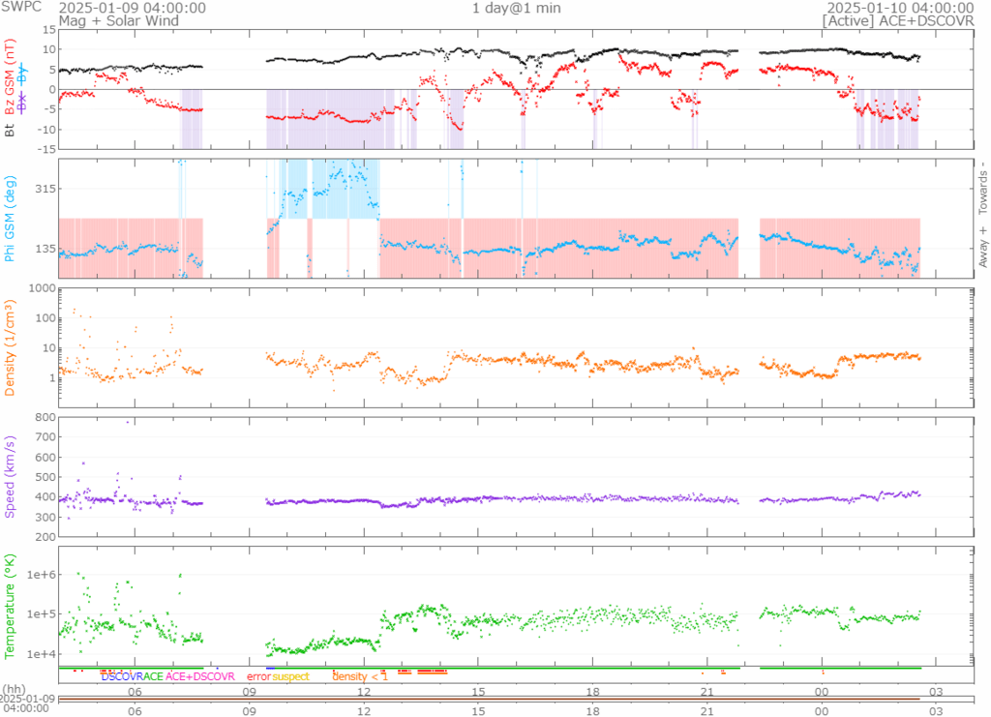Click the blue DSCOVR legend entry
The image size is (991, 717).
pos(121,676)
